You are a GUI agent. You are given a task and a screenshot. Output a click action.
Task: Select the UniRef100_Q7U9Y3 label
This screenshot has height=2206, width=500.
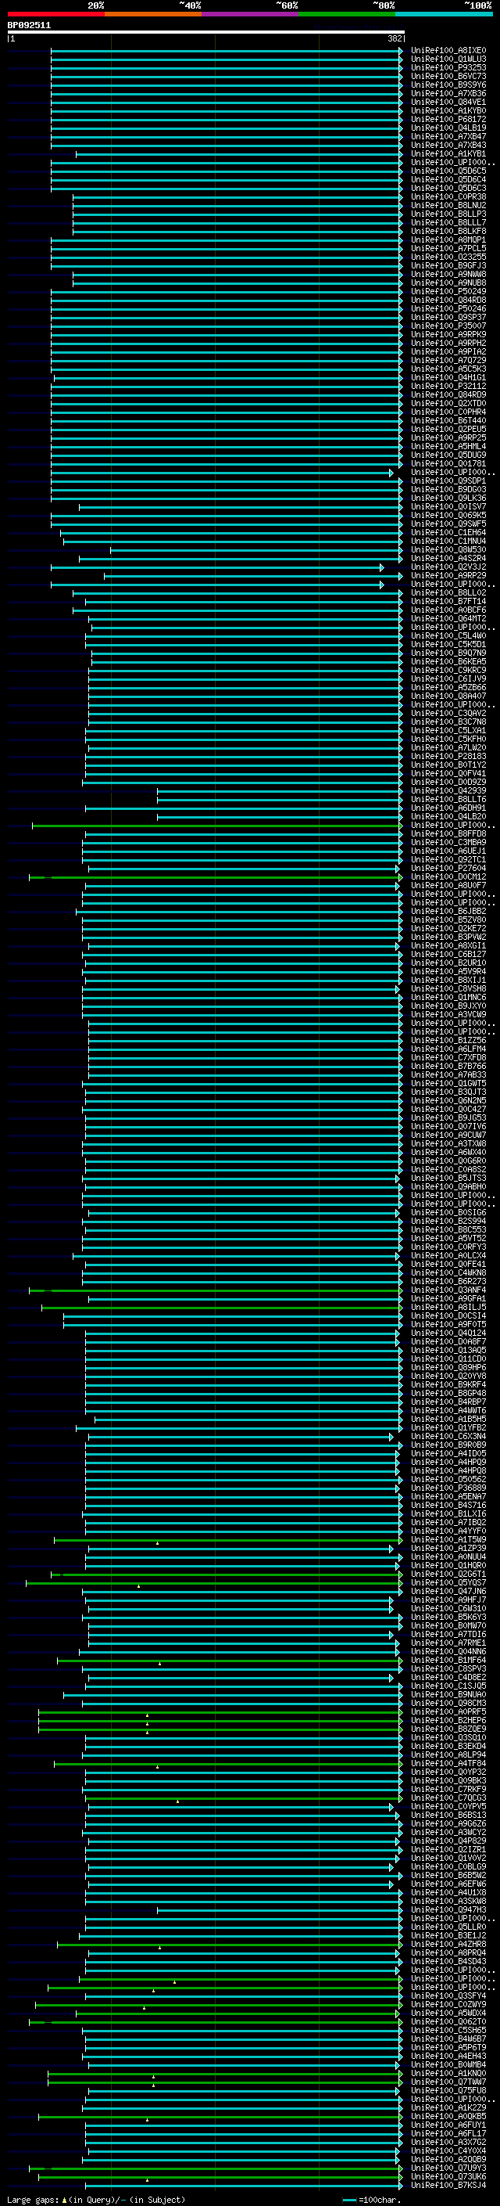(x=448, y=2168)
